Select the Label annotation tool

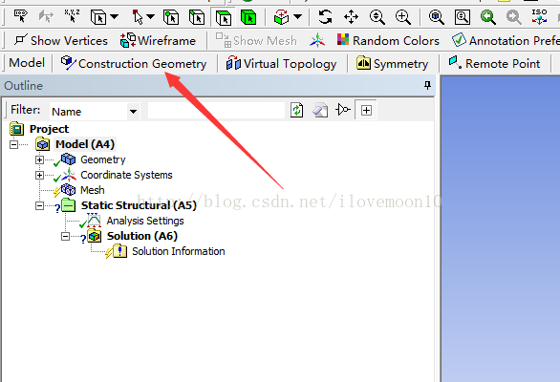pyautogui.click(x=20, y=16)
